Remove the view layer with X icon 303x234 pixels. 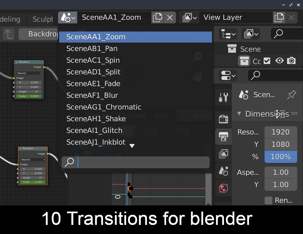pyautogui.click(x=291, y=18)
